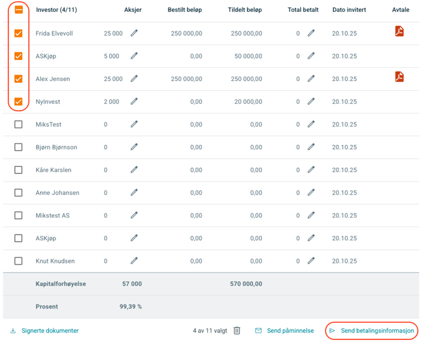
Task: Edit shares pencil for Anne Johansen
Action: pos(134,193)
